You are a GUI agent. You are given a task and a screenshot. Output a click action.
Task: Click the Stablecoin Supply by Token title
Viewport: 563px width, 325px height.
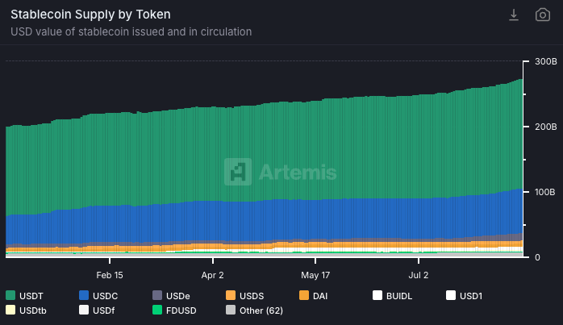[90, 15]
